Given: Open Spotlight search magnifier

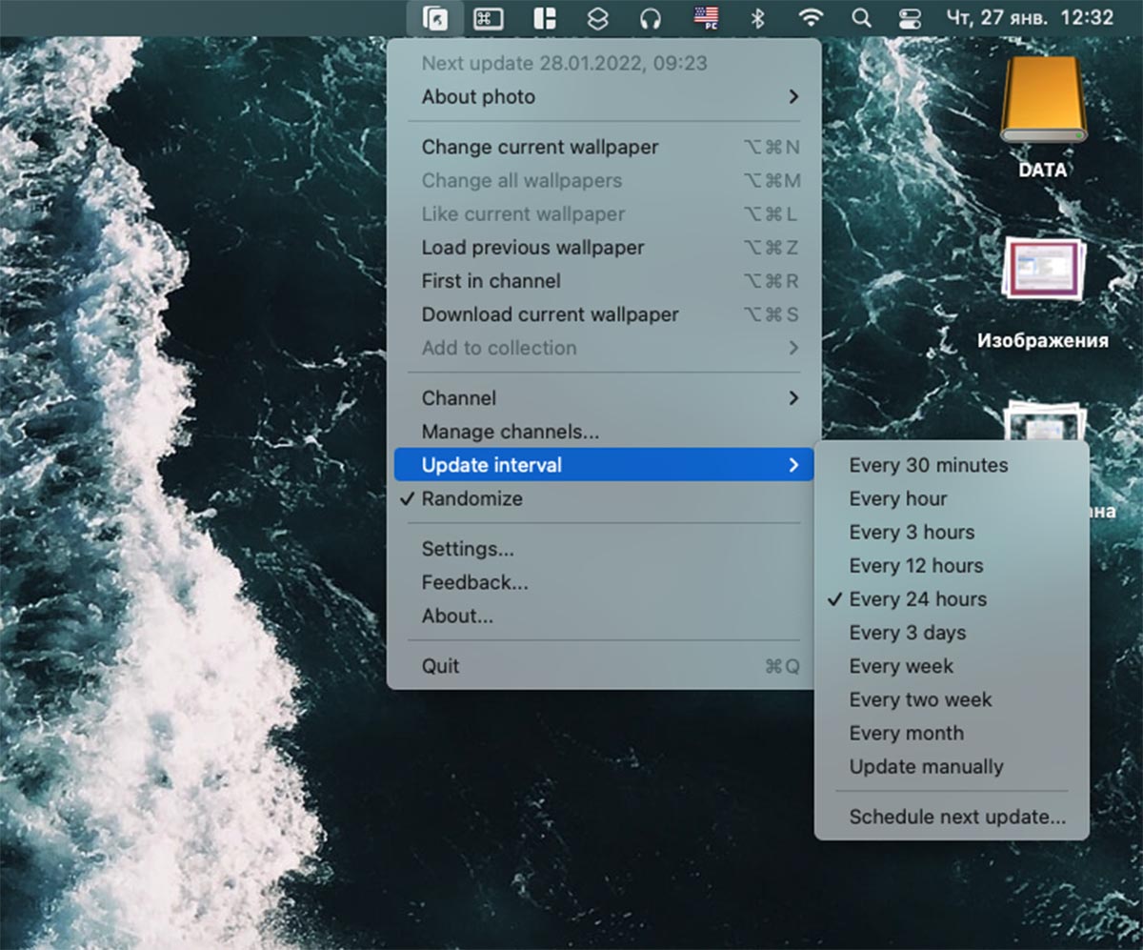Looking at the screenshot, I should point(861,18).
